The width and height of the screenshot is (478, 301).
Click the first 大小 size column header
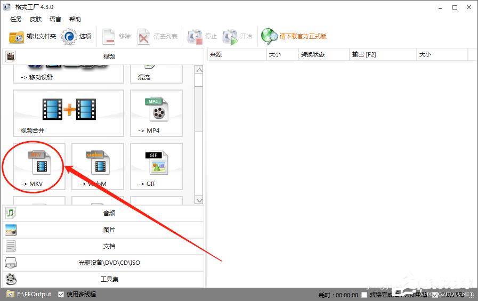coord(282,54)
